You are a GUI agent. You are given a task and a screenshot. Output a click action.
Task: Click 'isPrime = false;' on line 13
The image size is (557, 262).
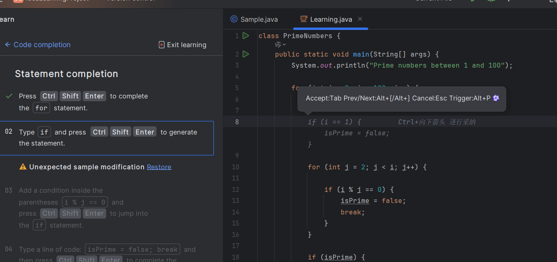[x=373, y=200]
